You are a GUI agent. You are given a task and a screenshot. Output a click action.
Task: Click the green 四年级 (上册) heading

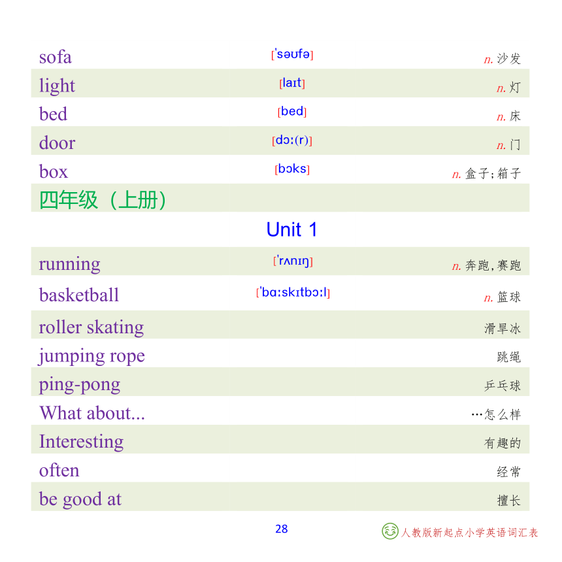point(103,200)
